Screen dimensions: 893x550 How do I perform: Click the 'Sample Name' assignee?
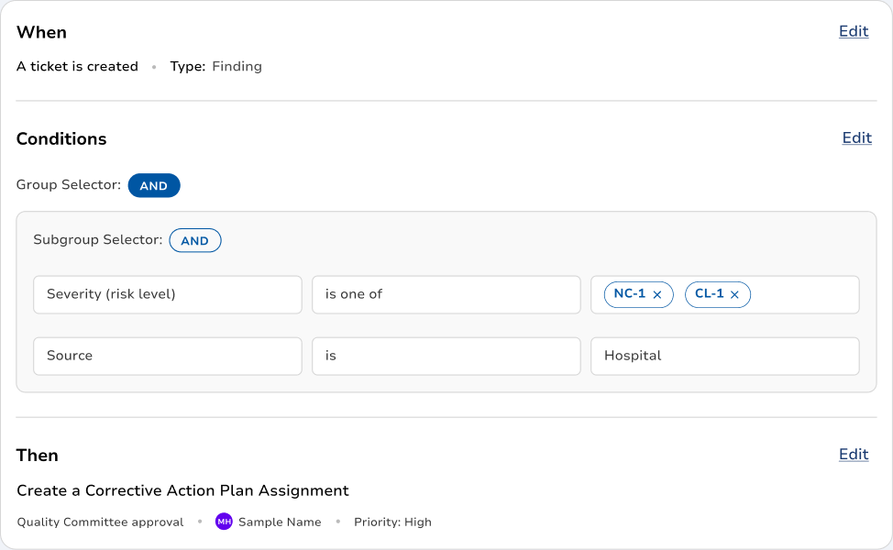(280, 522)
